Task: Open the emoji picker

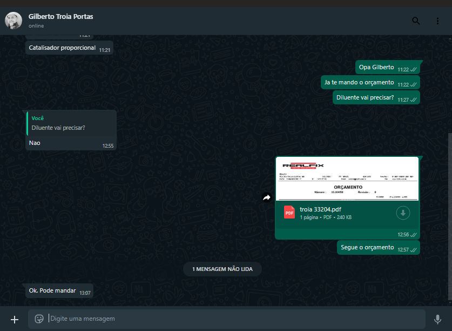Action: point(39,319)
